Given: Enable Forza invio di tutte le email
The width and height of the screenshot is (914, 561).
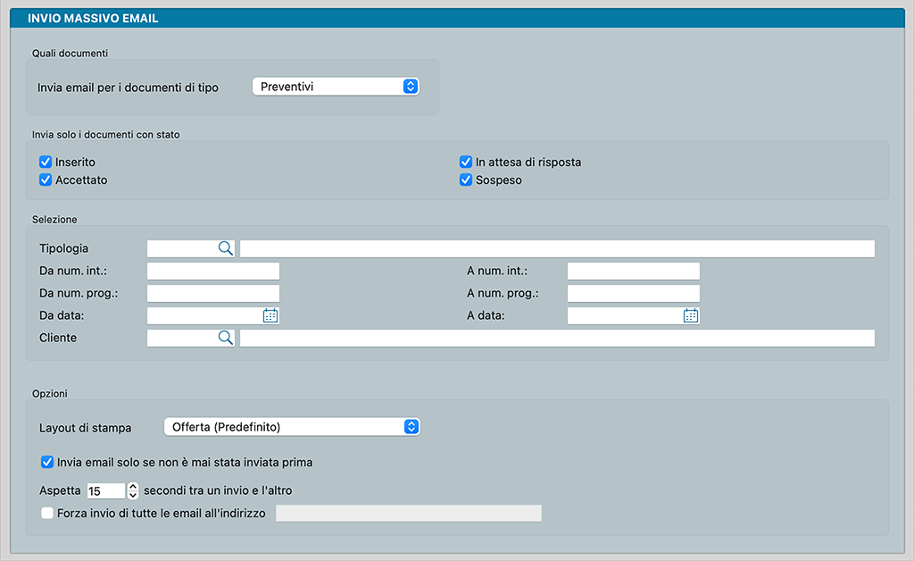Looking at the screenshot, I should coord(47,514).
